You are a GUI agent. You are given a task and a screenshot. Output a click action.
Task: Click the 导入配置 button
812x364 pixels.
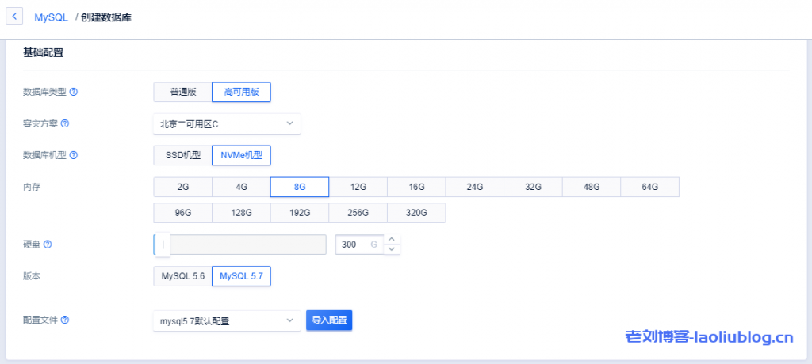tap(329, 320)
